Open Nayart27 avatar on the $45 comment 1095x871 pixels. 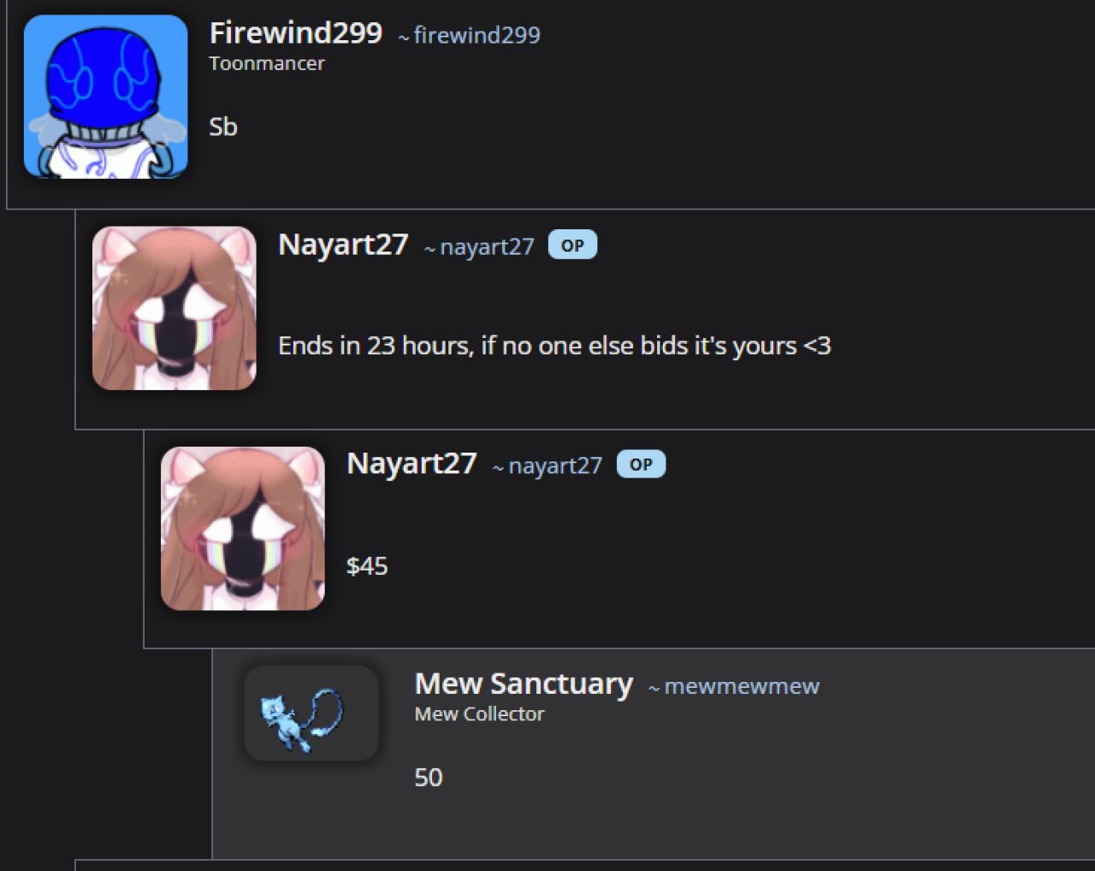click(243, 529)
